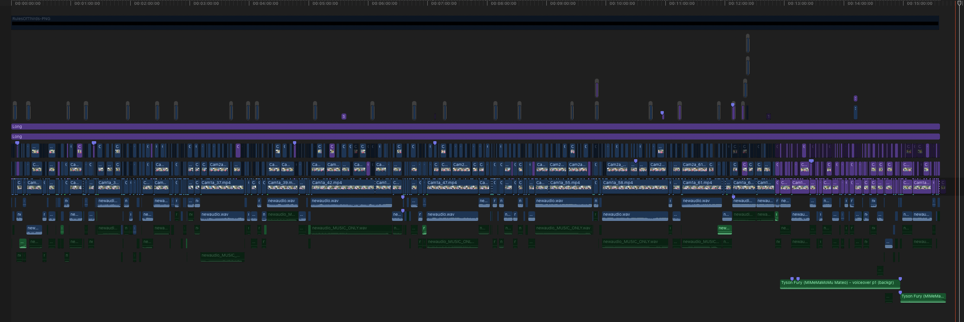Select the Cam1a_58.mp4 video clip

click(635, 187)
